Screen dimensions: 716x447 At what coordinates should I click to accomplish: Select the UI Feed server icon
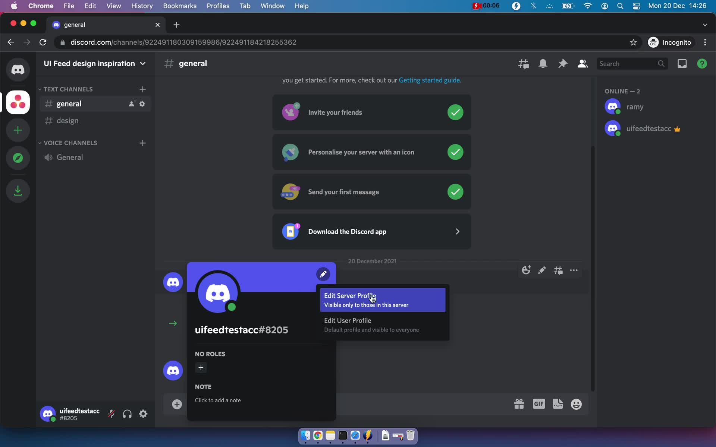[18, 102]
